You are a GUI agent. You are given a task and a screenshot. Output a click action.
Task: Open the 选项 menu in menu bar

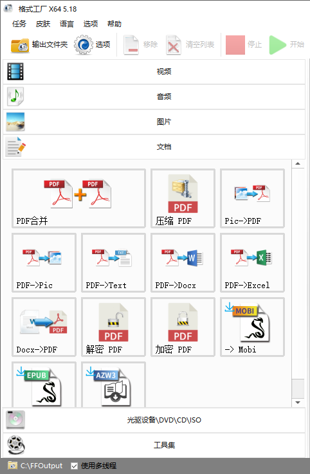click(x=91, y=24)
